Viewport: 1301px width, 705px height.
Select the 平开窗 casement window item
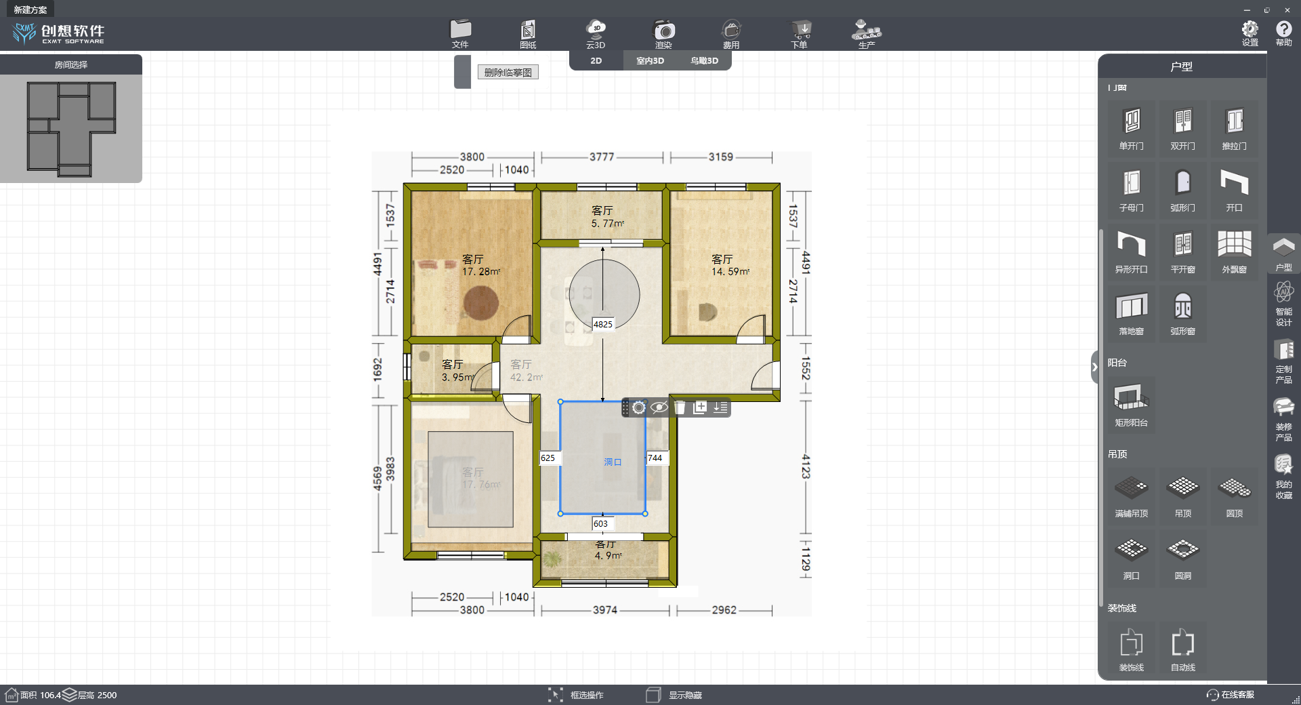[1183, 252]
